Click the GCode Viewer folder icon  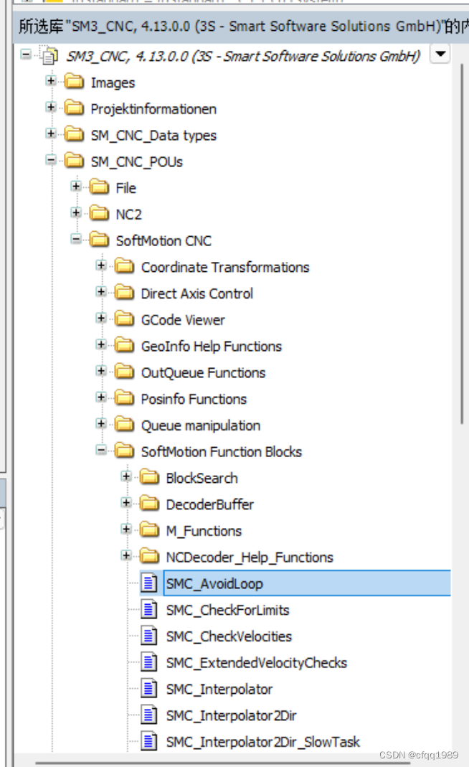tap(124, 319)
